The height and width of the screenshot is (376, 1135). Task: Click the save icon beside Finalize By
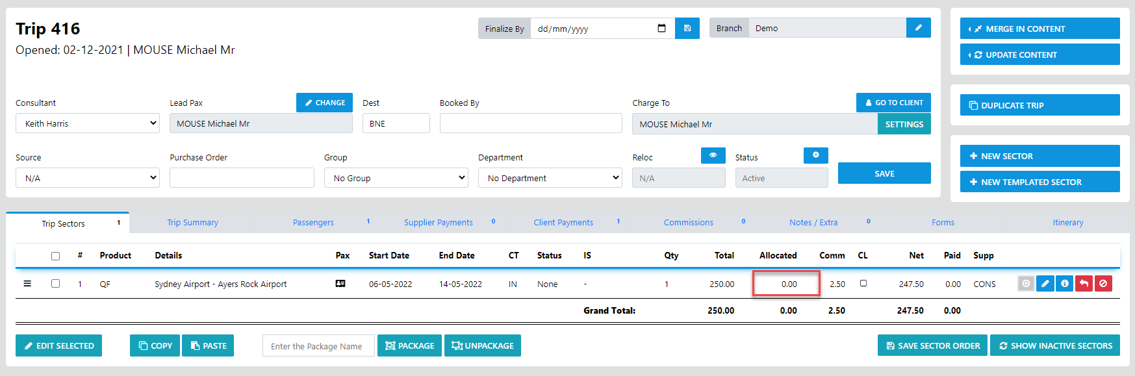pyautogui.click(x=687, y=29)
